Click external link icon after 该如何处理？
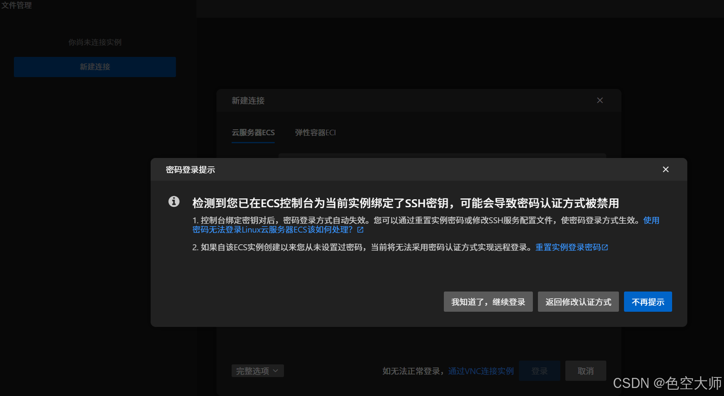The image size is (724, 396). [360, 230]
